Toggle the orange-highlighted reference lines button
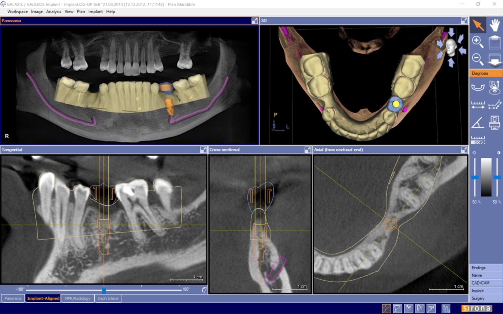 (386, 308)
